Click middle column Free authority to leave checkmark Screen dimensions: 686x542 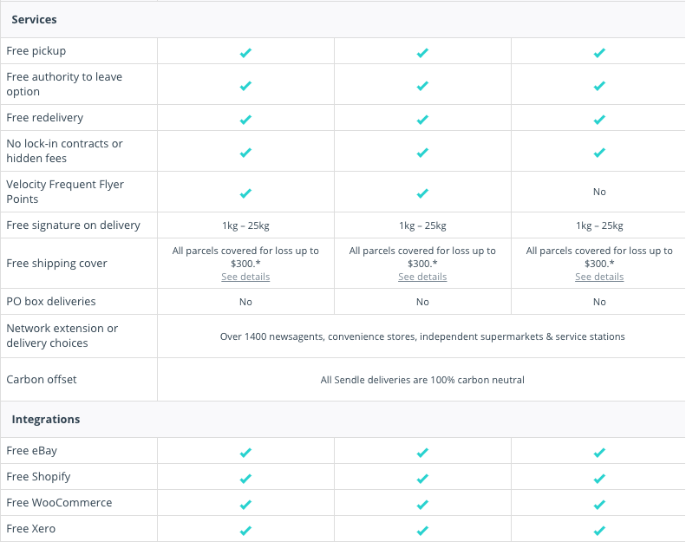[x=422, y=86]
